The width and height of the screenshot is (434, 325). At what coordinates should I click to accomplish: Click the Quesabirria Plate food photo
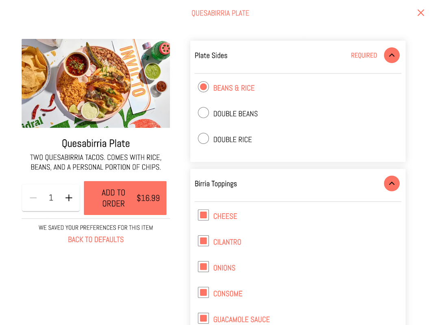pos(96,83)
